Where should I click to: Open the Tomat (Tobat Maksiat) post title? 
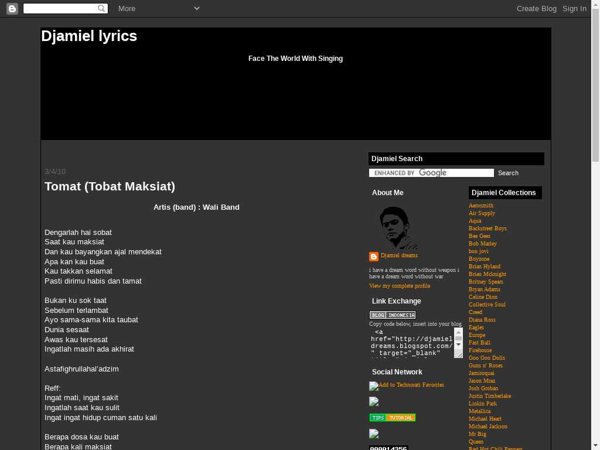coord(110,186)
